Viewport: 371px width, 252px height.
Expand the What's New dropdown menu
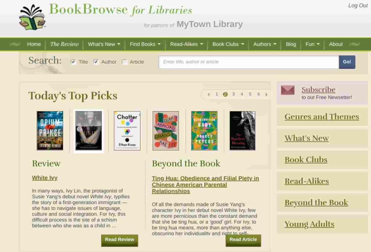tap(104, 44)
